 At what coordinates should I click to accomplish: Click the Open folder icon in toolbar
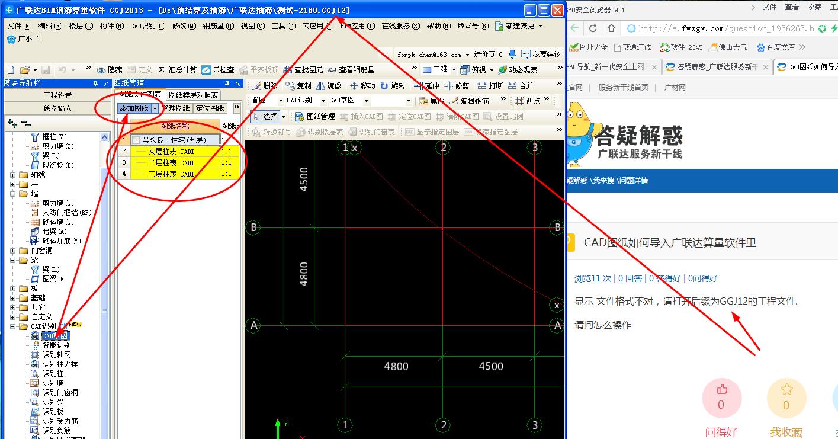click(24, 69)
